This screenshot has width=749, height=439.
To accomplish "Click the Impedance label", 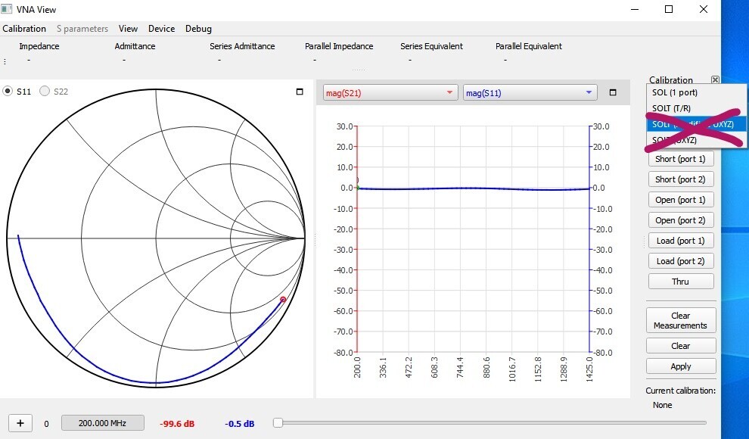I will [39, 46].
